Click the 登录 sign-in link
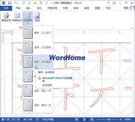The height and width of the screenshot is (122, 135). (126, 8)
